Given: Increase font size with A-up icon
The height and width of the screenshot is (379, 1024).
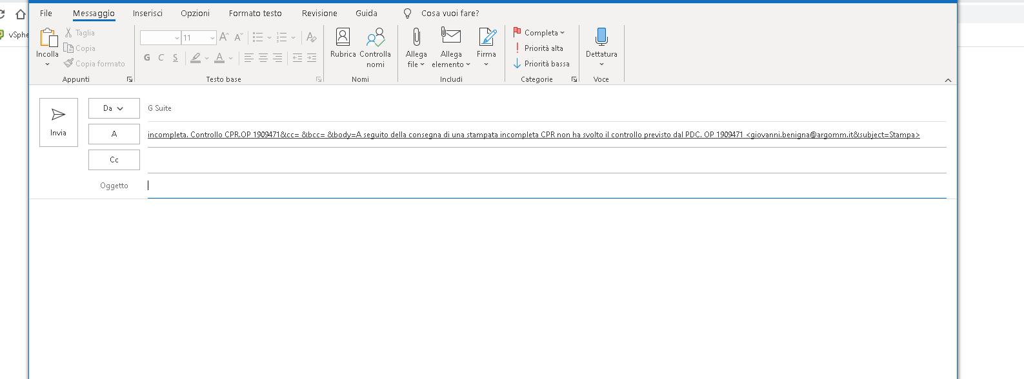Looking at the screenshot, I should [x=224, y=37].
